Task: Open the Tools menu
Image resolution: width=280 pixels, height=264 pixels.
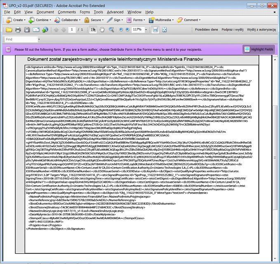Action: 99,12
